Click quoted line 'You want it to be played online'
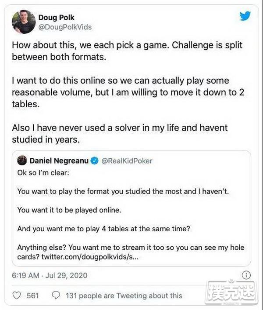This screenshot has width=263, height=310. [69, 210]
